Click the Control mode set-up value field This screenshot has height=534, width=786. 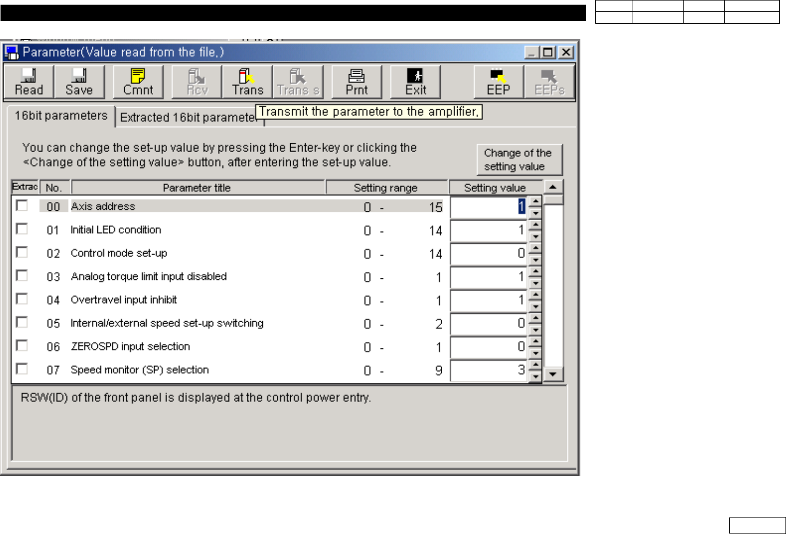(490, 254)
